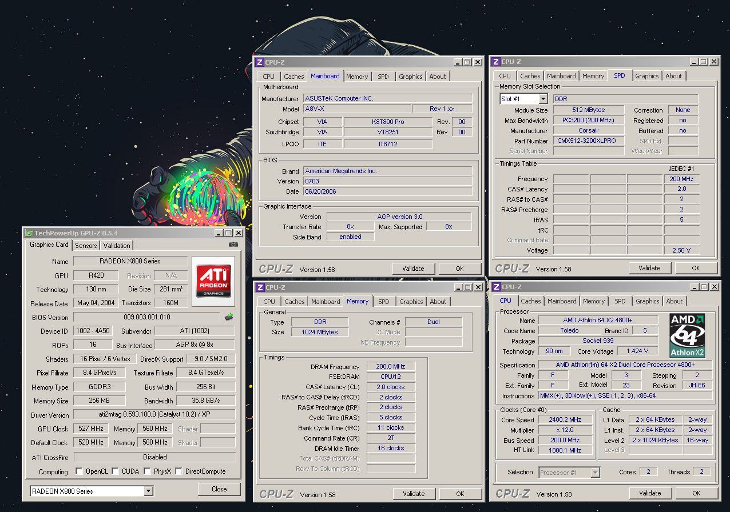
Task: Click the DRAM Frequency 200.0 MHz value
Action: [391, 367]
